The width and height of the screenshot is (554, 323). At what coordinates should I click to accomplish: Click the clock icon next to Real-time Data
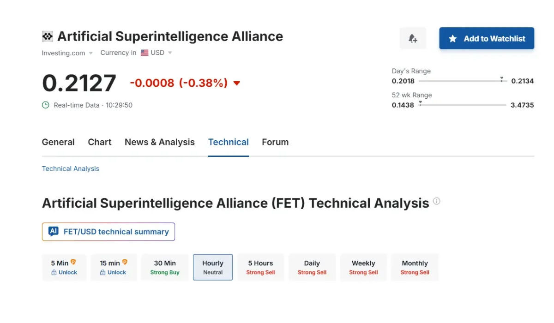(x=45, y=105)
